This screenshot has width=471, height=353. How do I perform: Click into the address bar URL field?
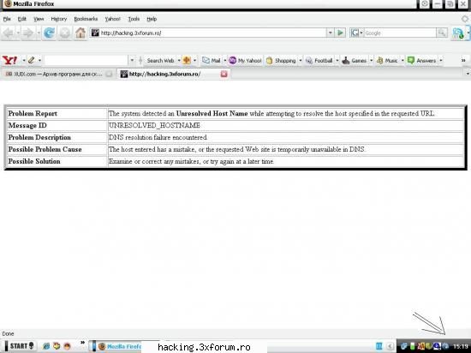[212, 33]
